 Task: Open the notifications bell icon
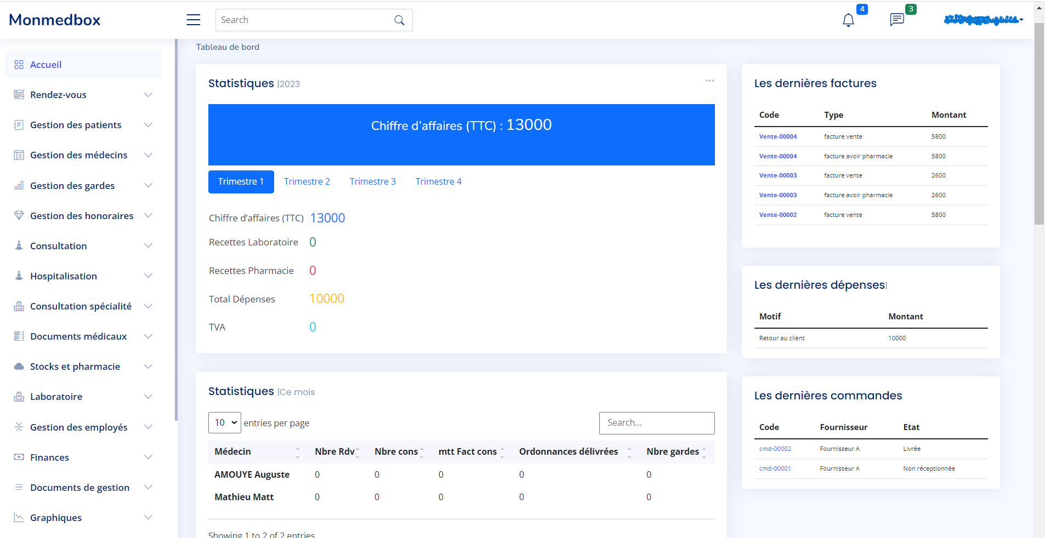(848, 20)
